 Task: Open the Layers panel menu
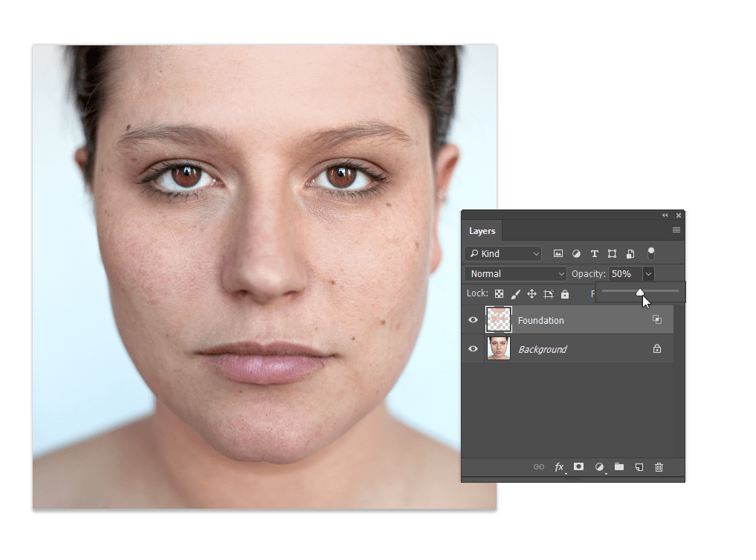[676, 230]
